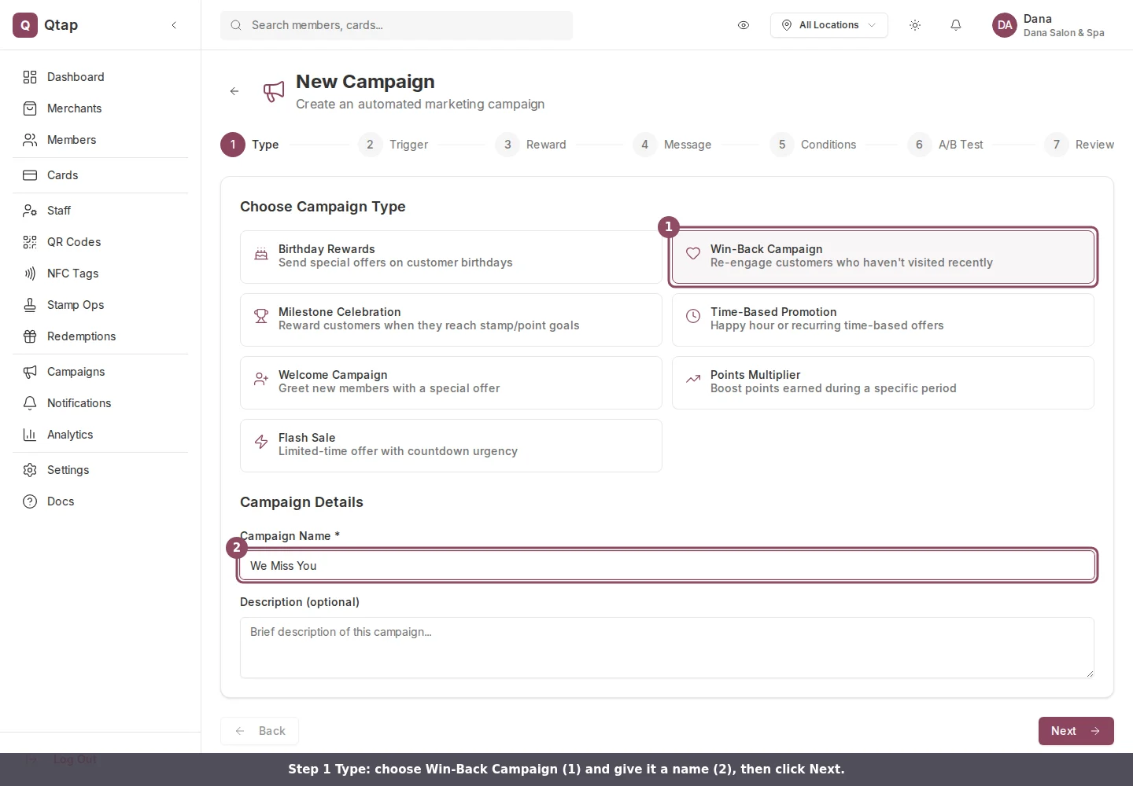Viewport: 1133px width, 786px height.
Task: Open Dashboard from the sidebar
Action: [101, 77]
